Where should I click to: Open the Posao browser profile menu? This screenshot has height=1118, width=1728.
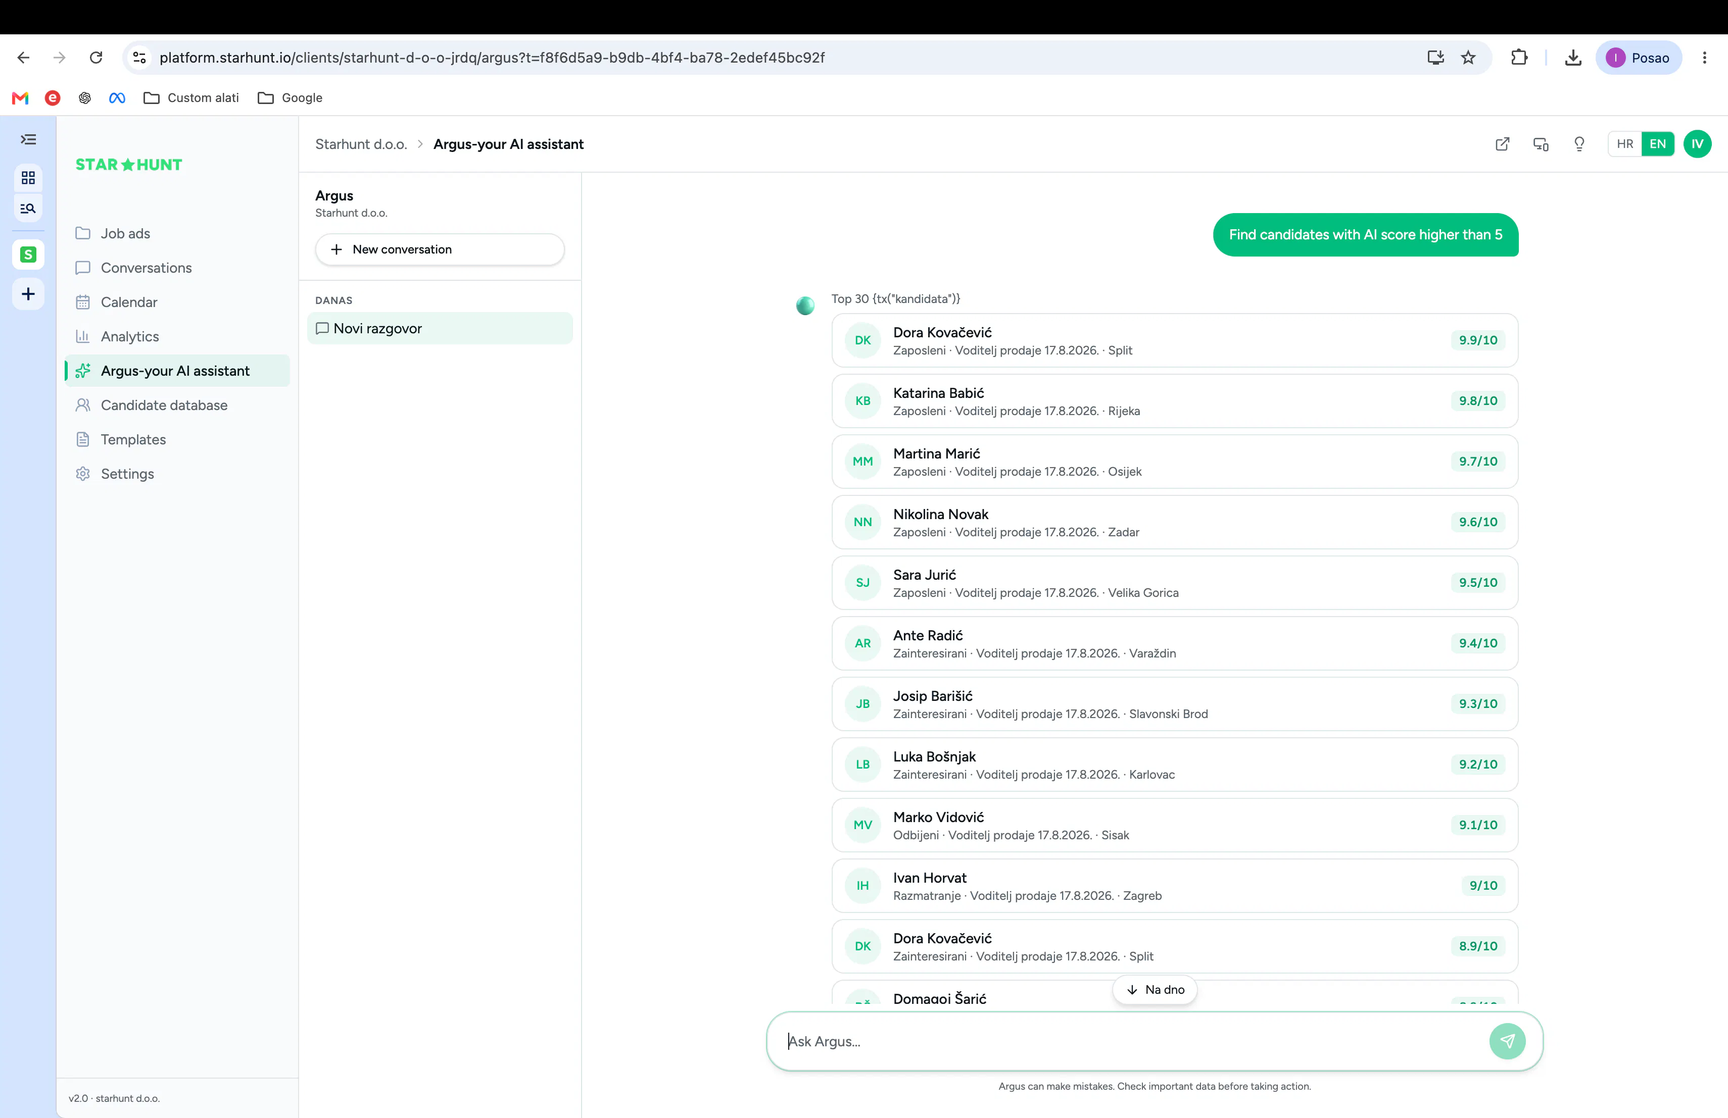[x=1638, y=58]
